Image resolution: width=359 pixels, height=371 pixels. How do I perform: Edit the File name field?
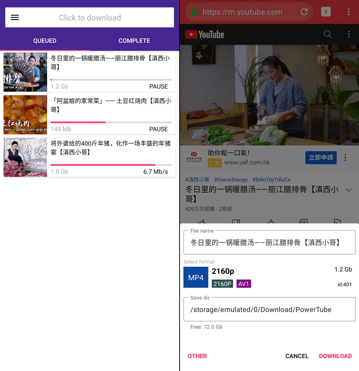[x=269, y=242]
